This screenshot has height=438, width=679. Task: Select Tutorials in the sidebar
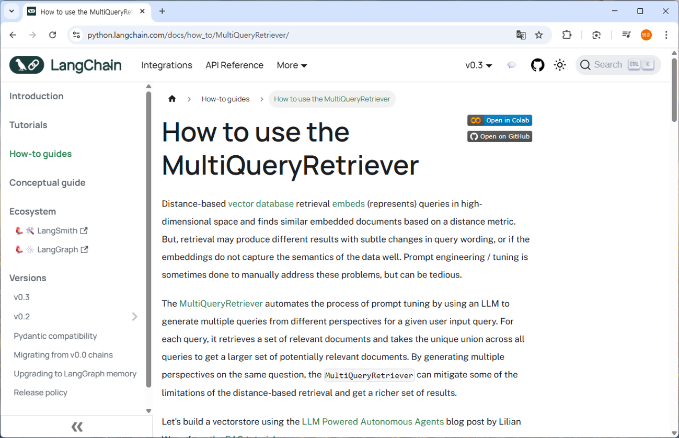(x=28, y=125)
